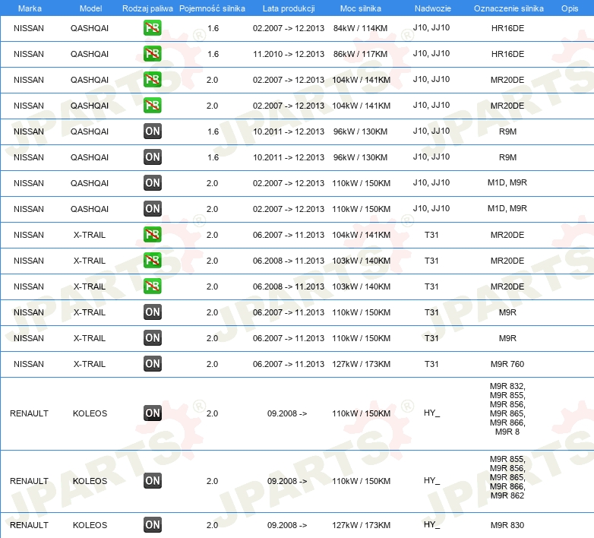
Task: Click the Pojemność silnika column header
Action: coord(212,8)
